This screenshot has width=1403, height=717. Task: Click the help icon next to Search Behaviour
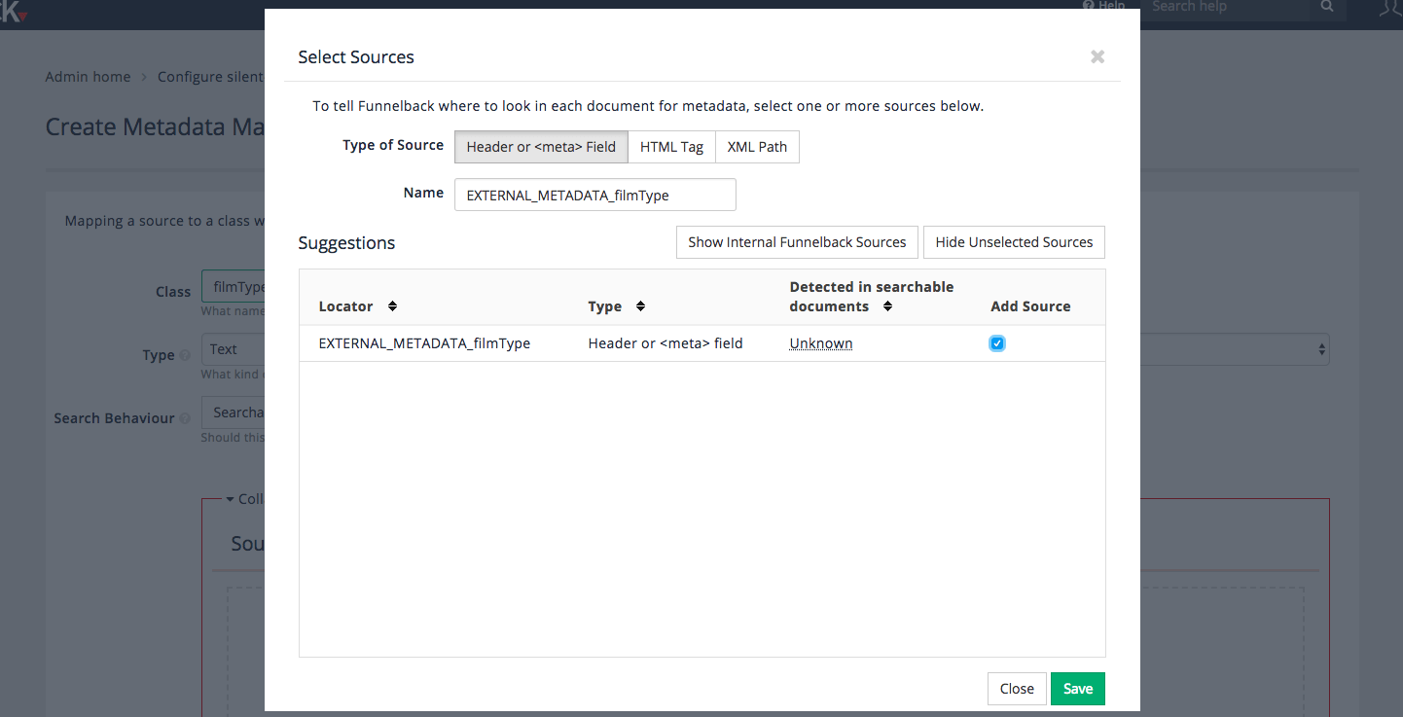pyautogui.click(x=187, y=417)
